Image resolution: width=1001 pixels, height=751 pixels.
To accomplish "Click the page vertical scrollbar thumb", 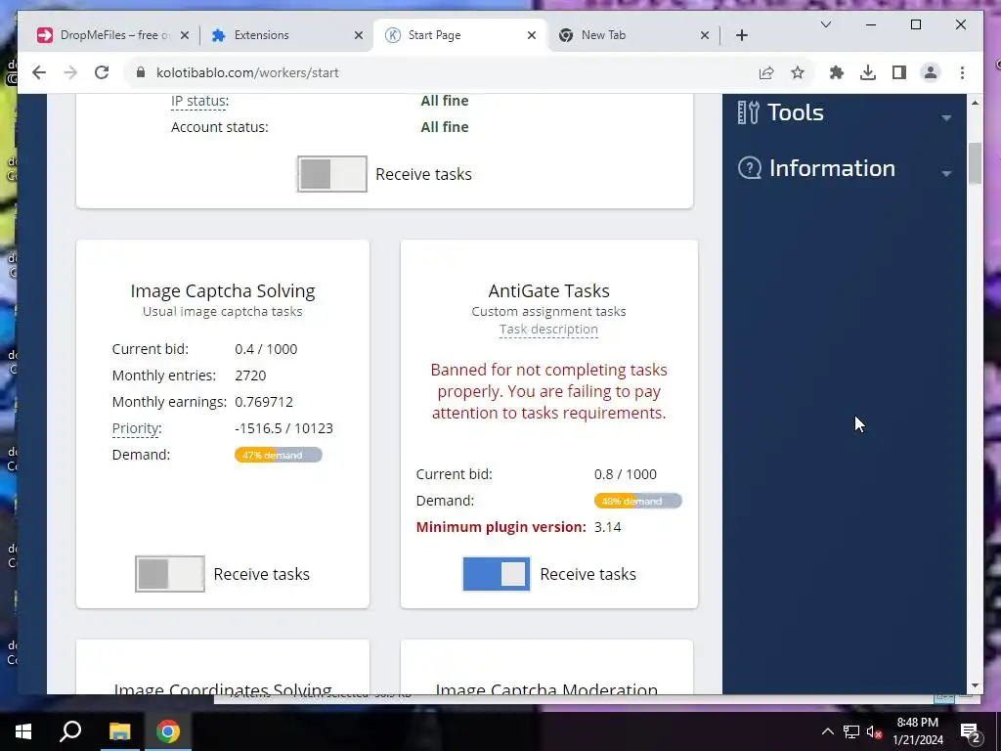I will pyautogui.click(x=975, y=163).
